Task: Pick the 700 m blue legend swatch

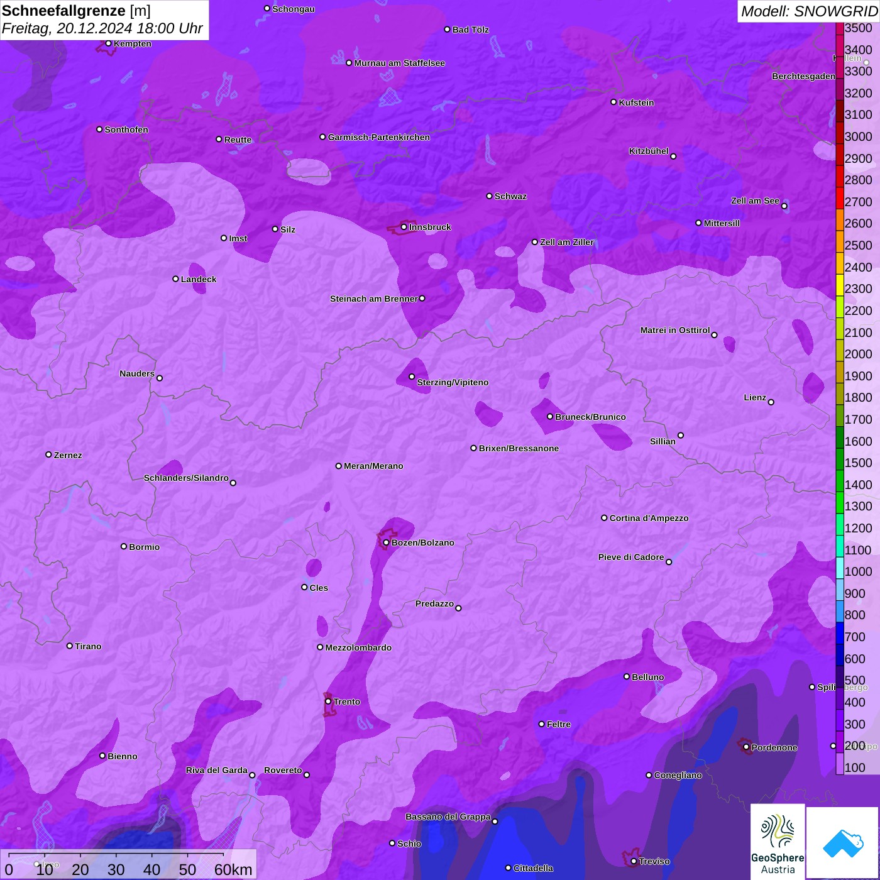Action: point(840,634)
